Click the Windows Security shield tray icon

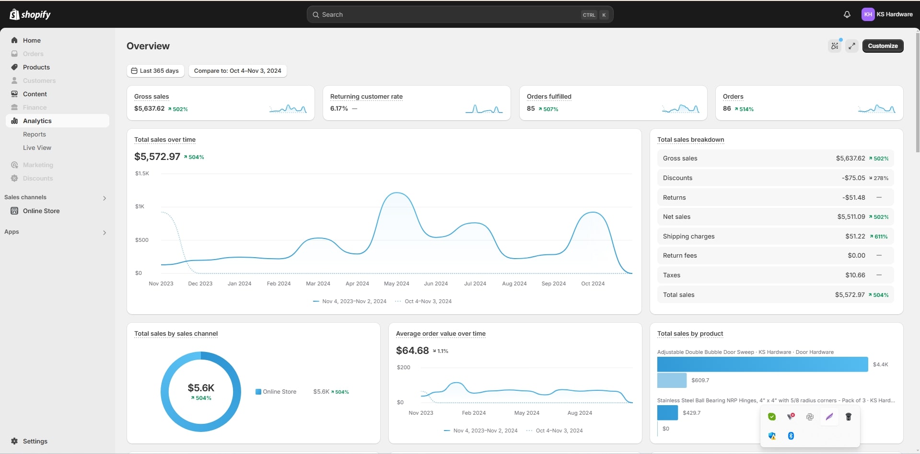pyautogui.click(x=772, y=436)
